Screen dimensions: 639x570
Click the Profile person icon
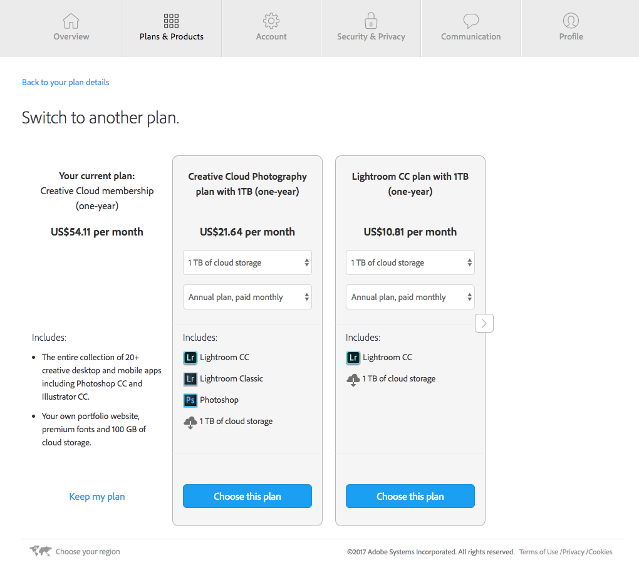tap(571, 21)
